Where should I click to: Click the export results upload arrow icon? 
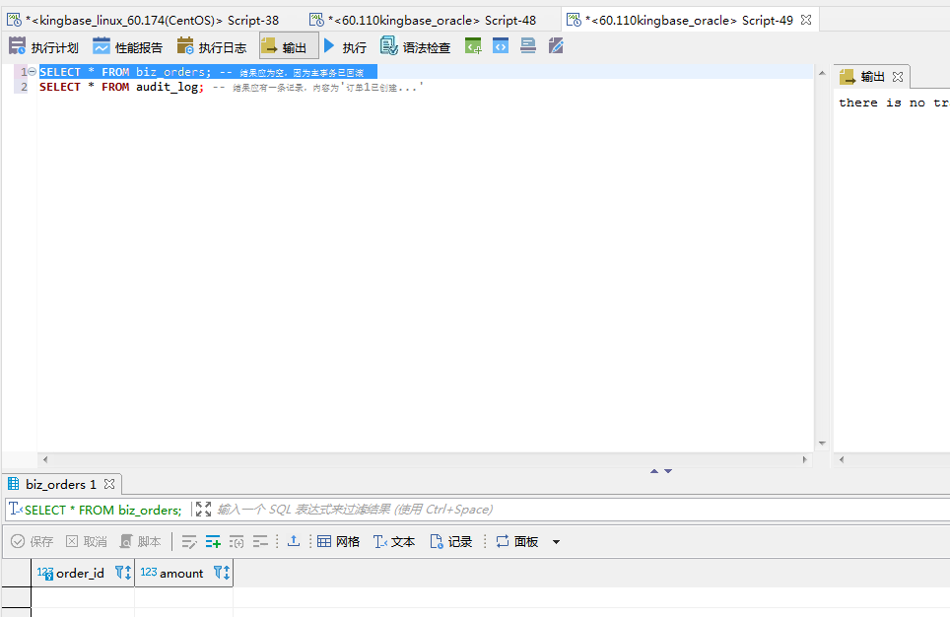pos(293,541)
